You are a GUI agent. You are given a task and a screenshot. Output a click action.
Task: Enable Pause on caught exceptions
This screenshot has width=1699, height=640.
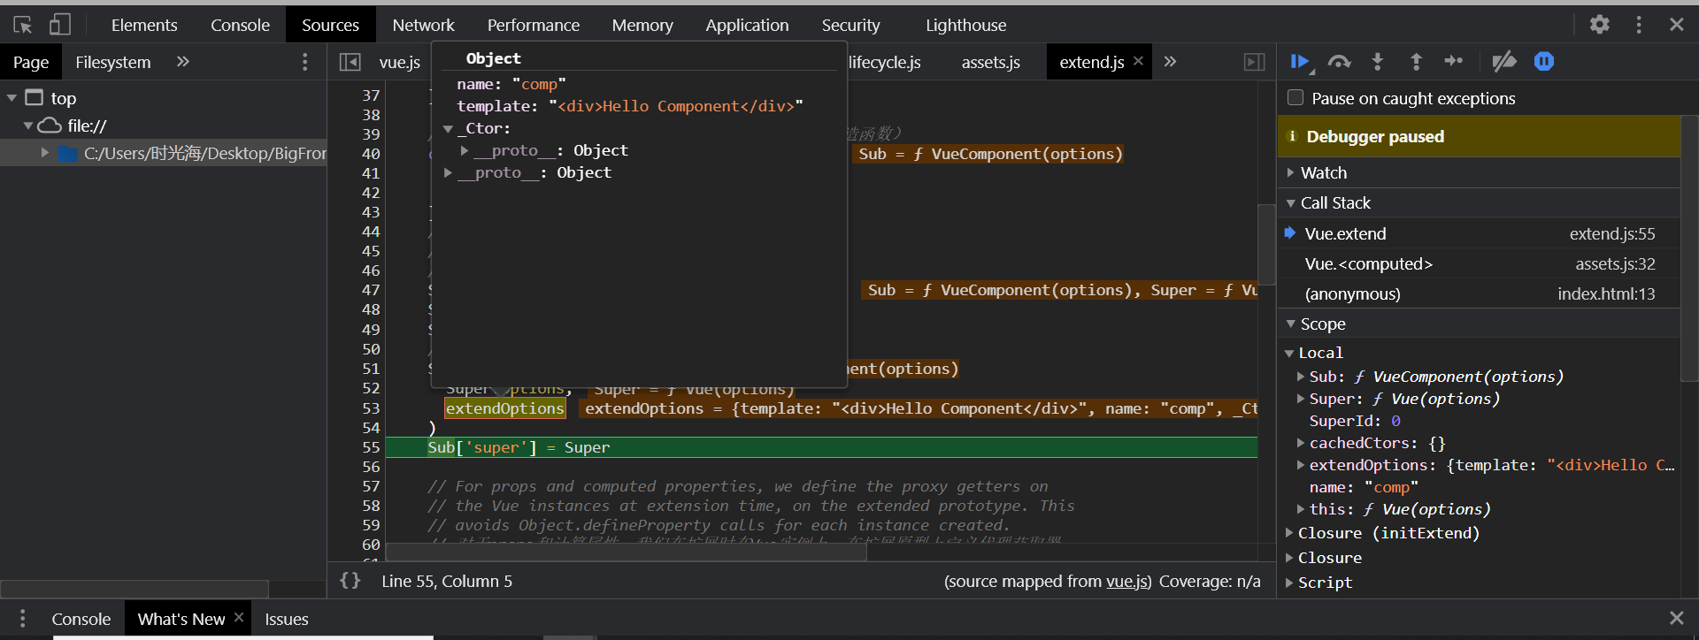coord(1295,98)
